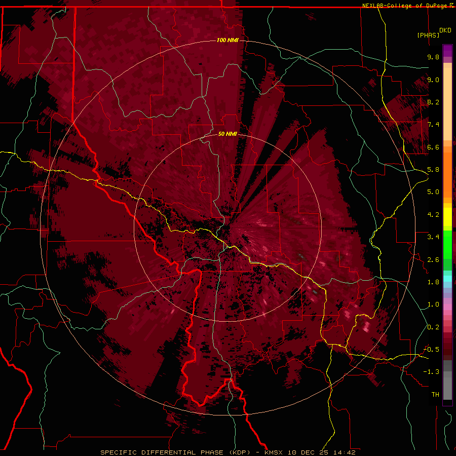Screen dimensions: 456x456
Task: Click the cyan segment of the color bar
Action: (447, 279)
